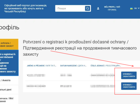Viewport: 140px width, 104px height.
Task: Click the second row birth date cell
Action: point(66,86)
